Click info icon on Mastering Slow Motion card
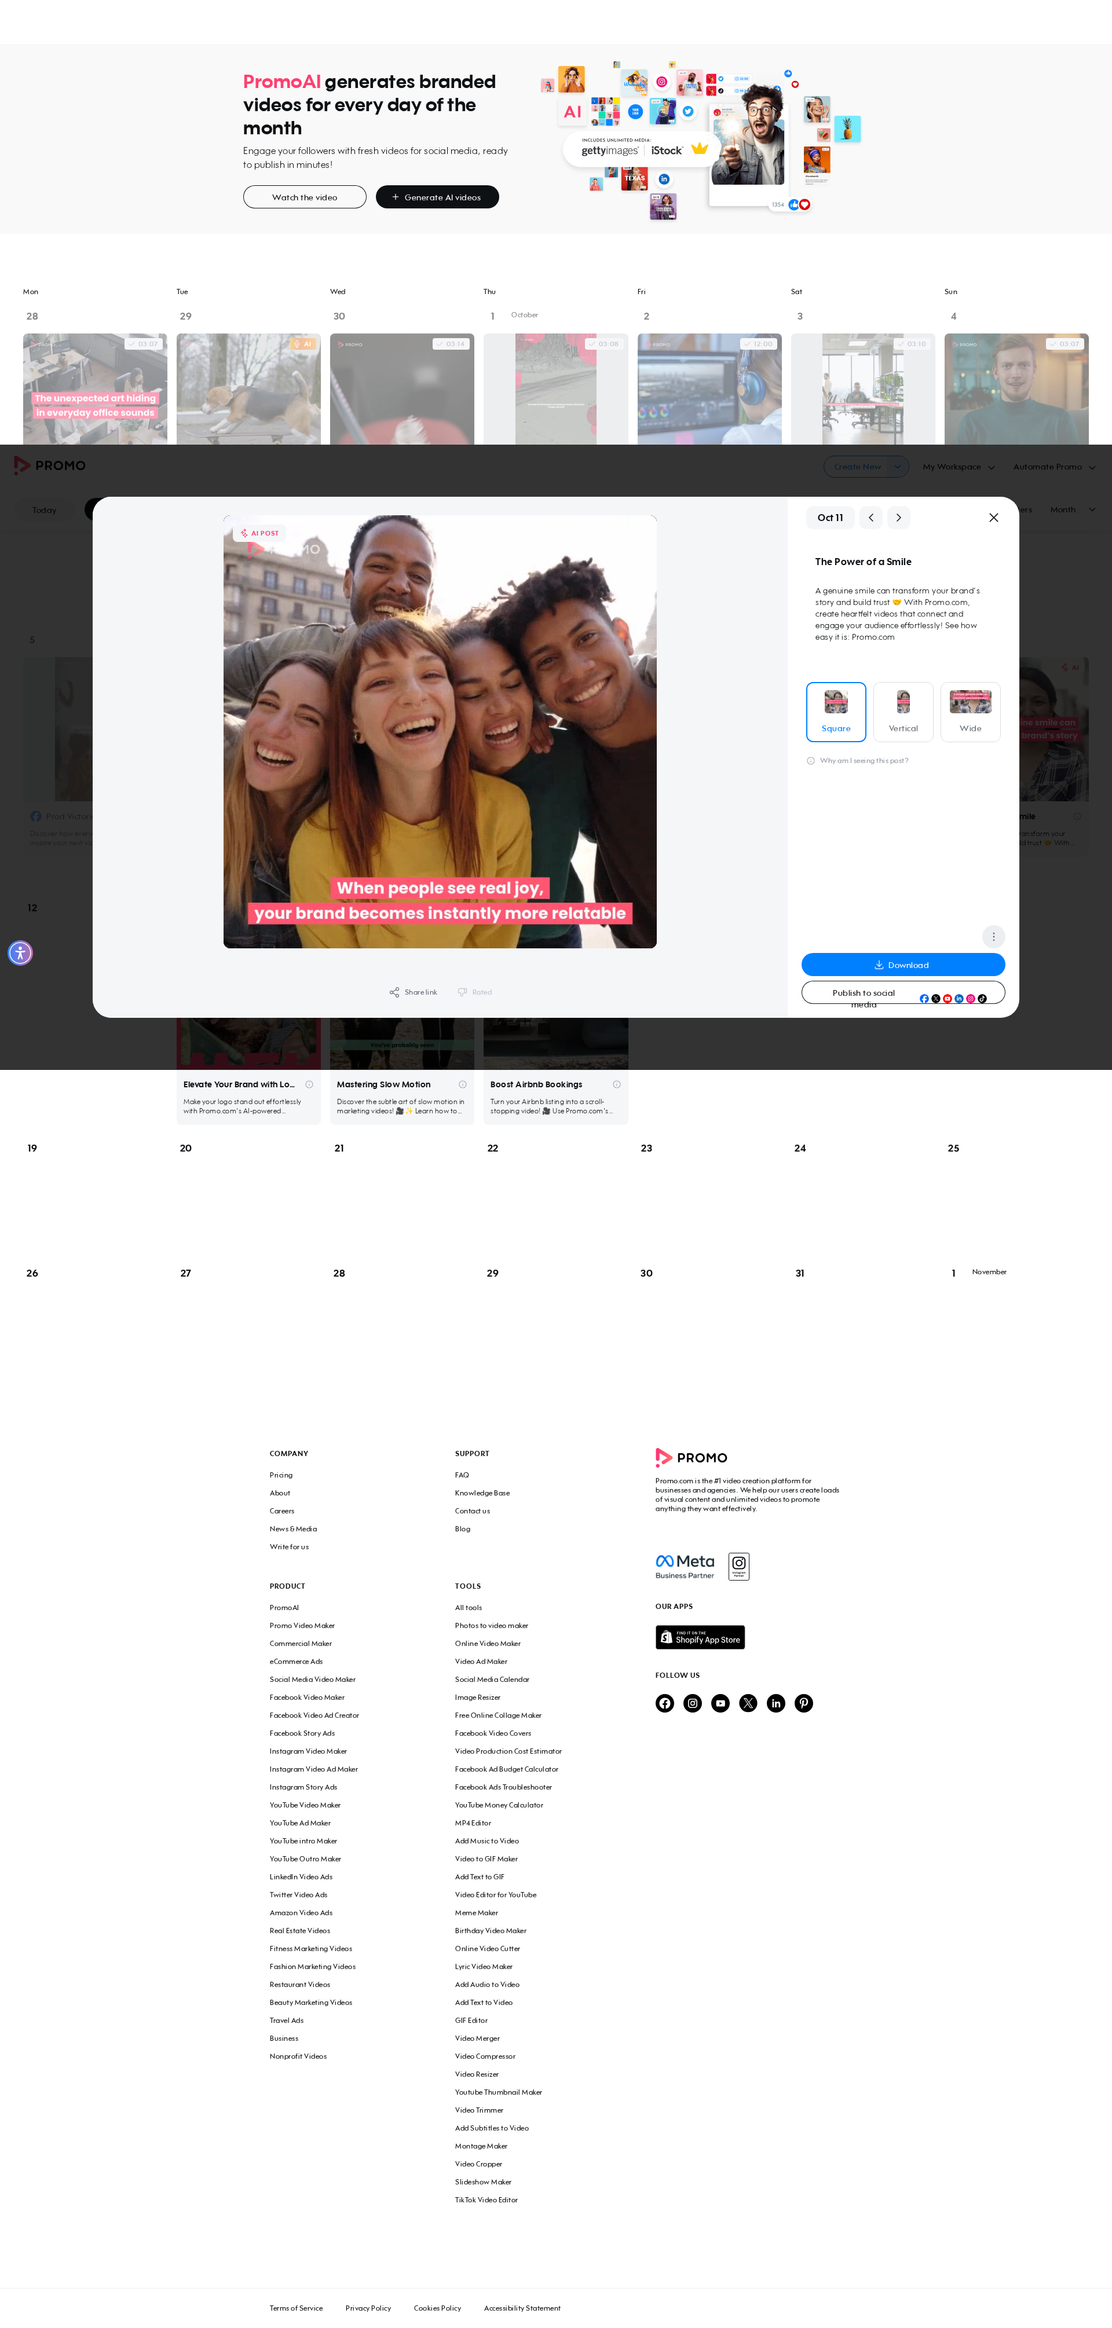This screenshot has height=2328, width=1112. pyautogui.click(x=463, y=1084)
